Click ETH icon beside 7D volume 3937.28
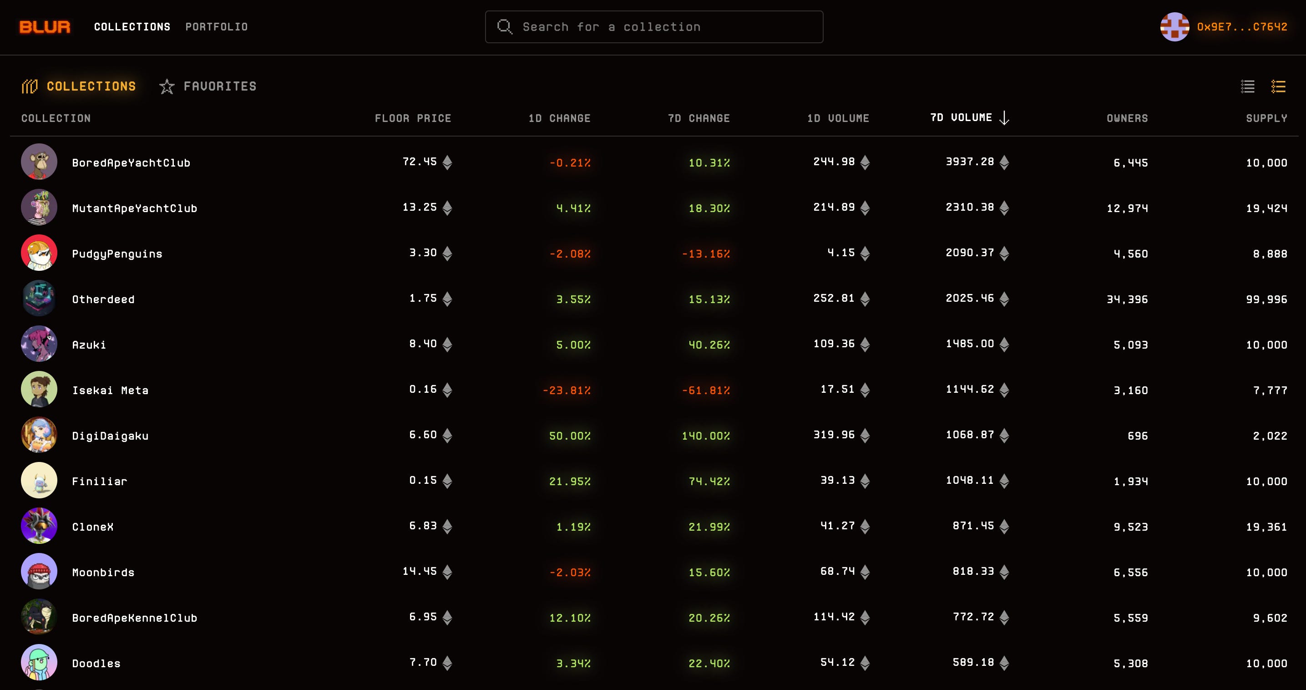 1004,162
